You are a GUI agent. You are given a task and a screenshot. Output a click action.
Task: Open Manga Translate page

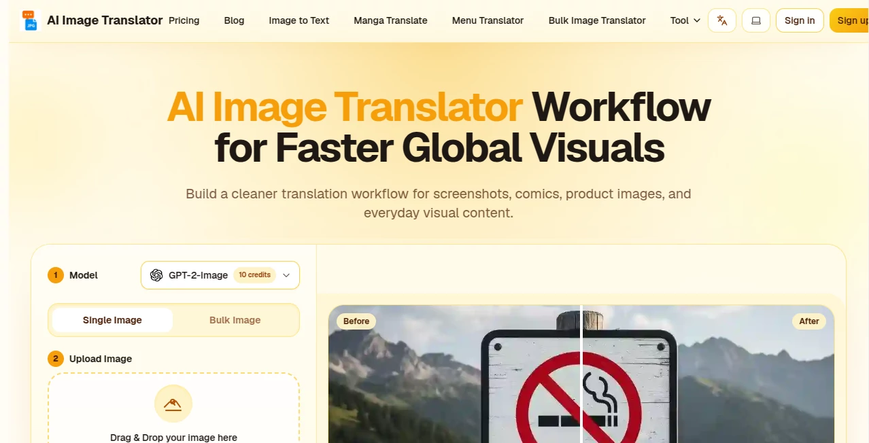coord(390,20)
